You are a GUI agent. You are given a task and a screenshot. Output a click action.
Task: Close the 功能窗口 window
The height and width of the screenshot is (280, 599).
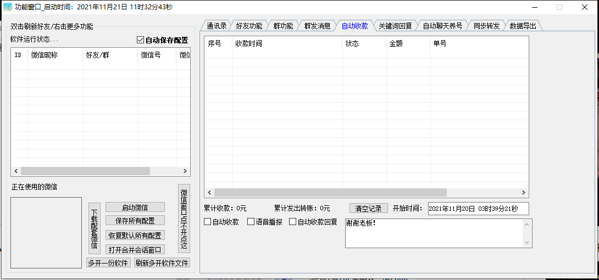click(585, 7)
